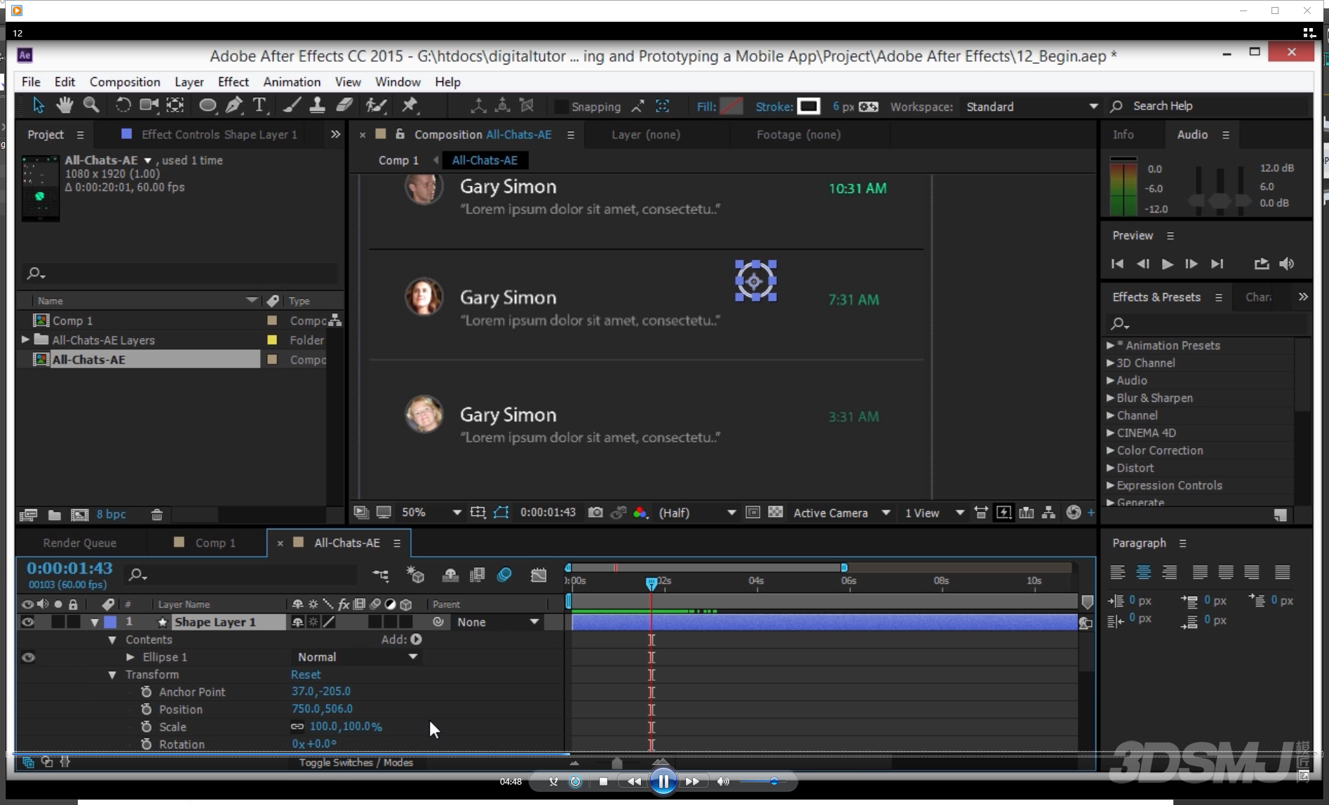Toggle Anchor Point stopwatch
The height and width of the screenshot is (805, 1329).
[x=146, y=691]
